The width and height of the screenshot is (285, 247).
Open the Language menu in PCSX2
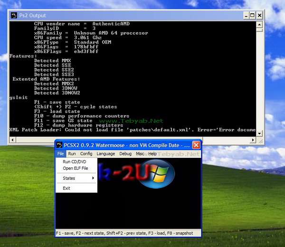105,154
